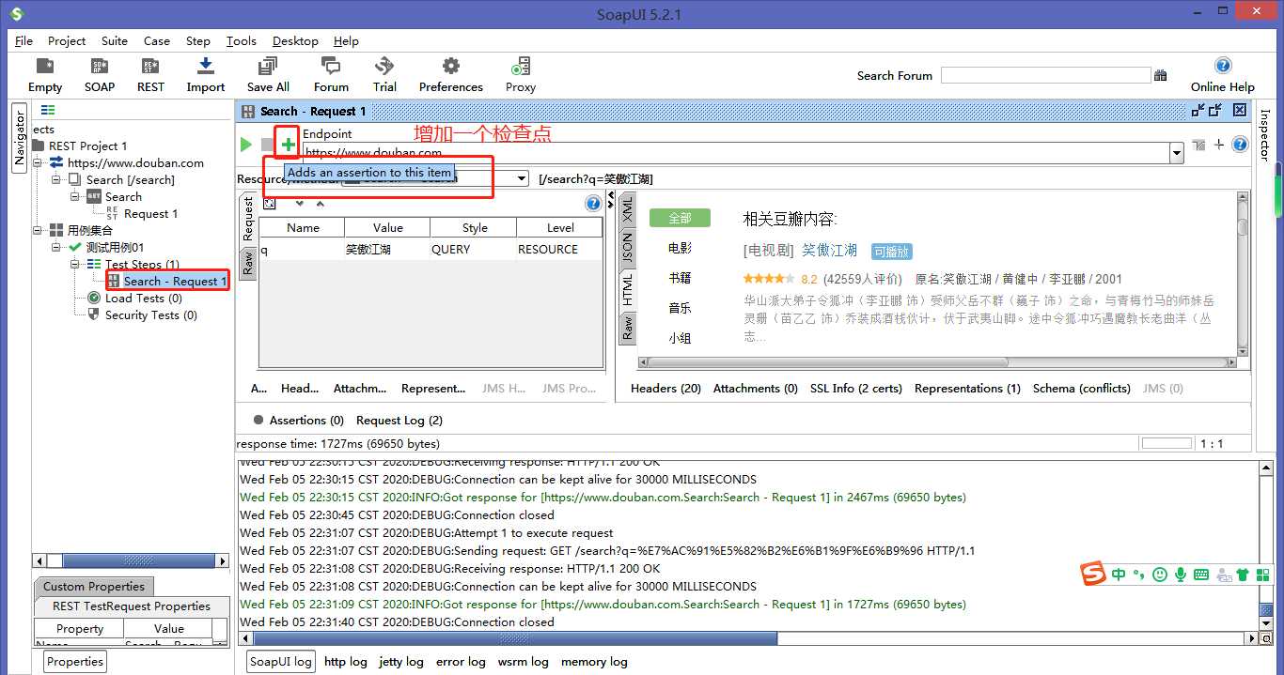Screen dimensions: 1284x675
Task: Click the Sogou microphone voice input icon
Action: (x=1181, y=574)
